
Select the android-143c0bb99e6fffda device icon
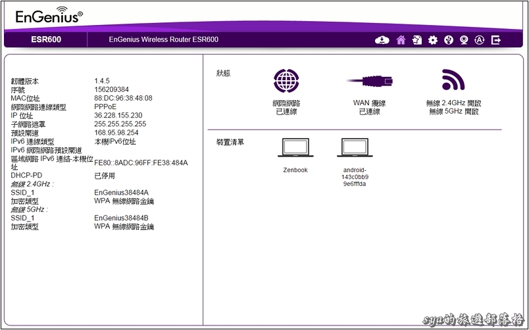pos(355,147)
